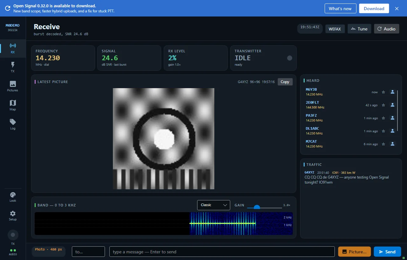This screenshot has height=260, width=407.
Task: Open the Look palette settings
Action: [13, 197]
